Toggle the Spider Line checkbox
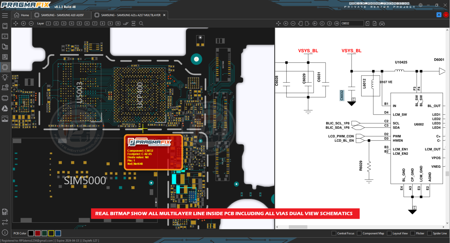 pyautogui.click(x=429, y=233)
